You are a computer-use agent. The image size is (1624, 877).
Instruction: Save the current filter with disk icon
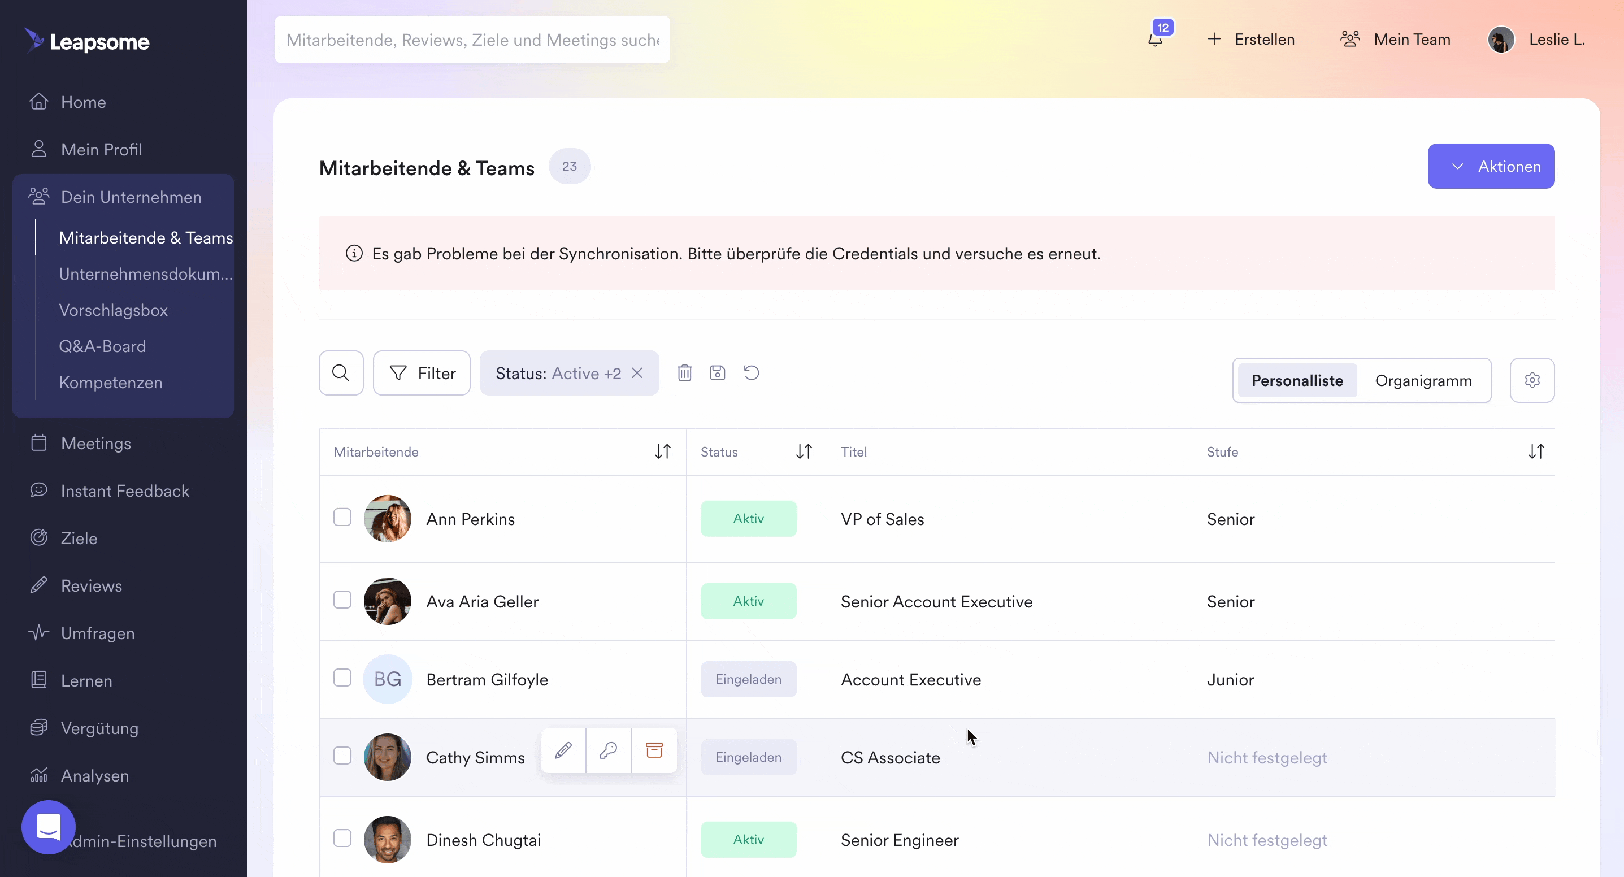(718, 374)
